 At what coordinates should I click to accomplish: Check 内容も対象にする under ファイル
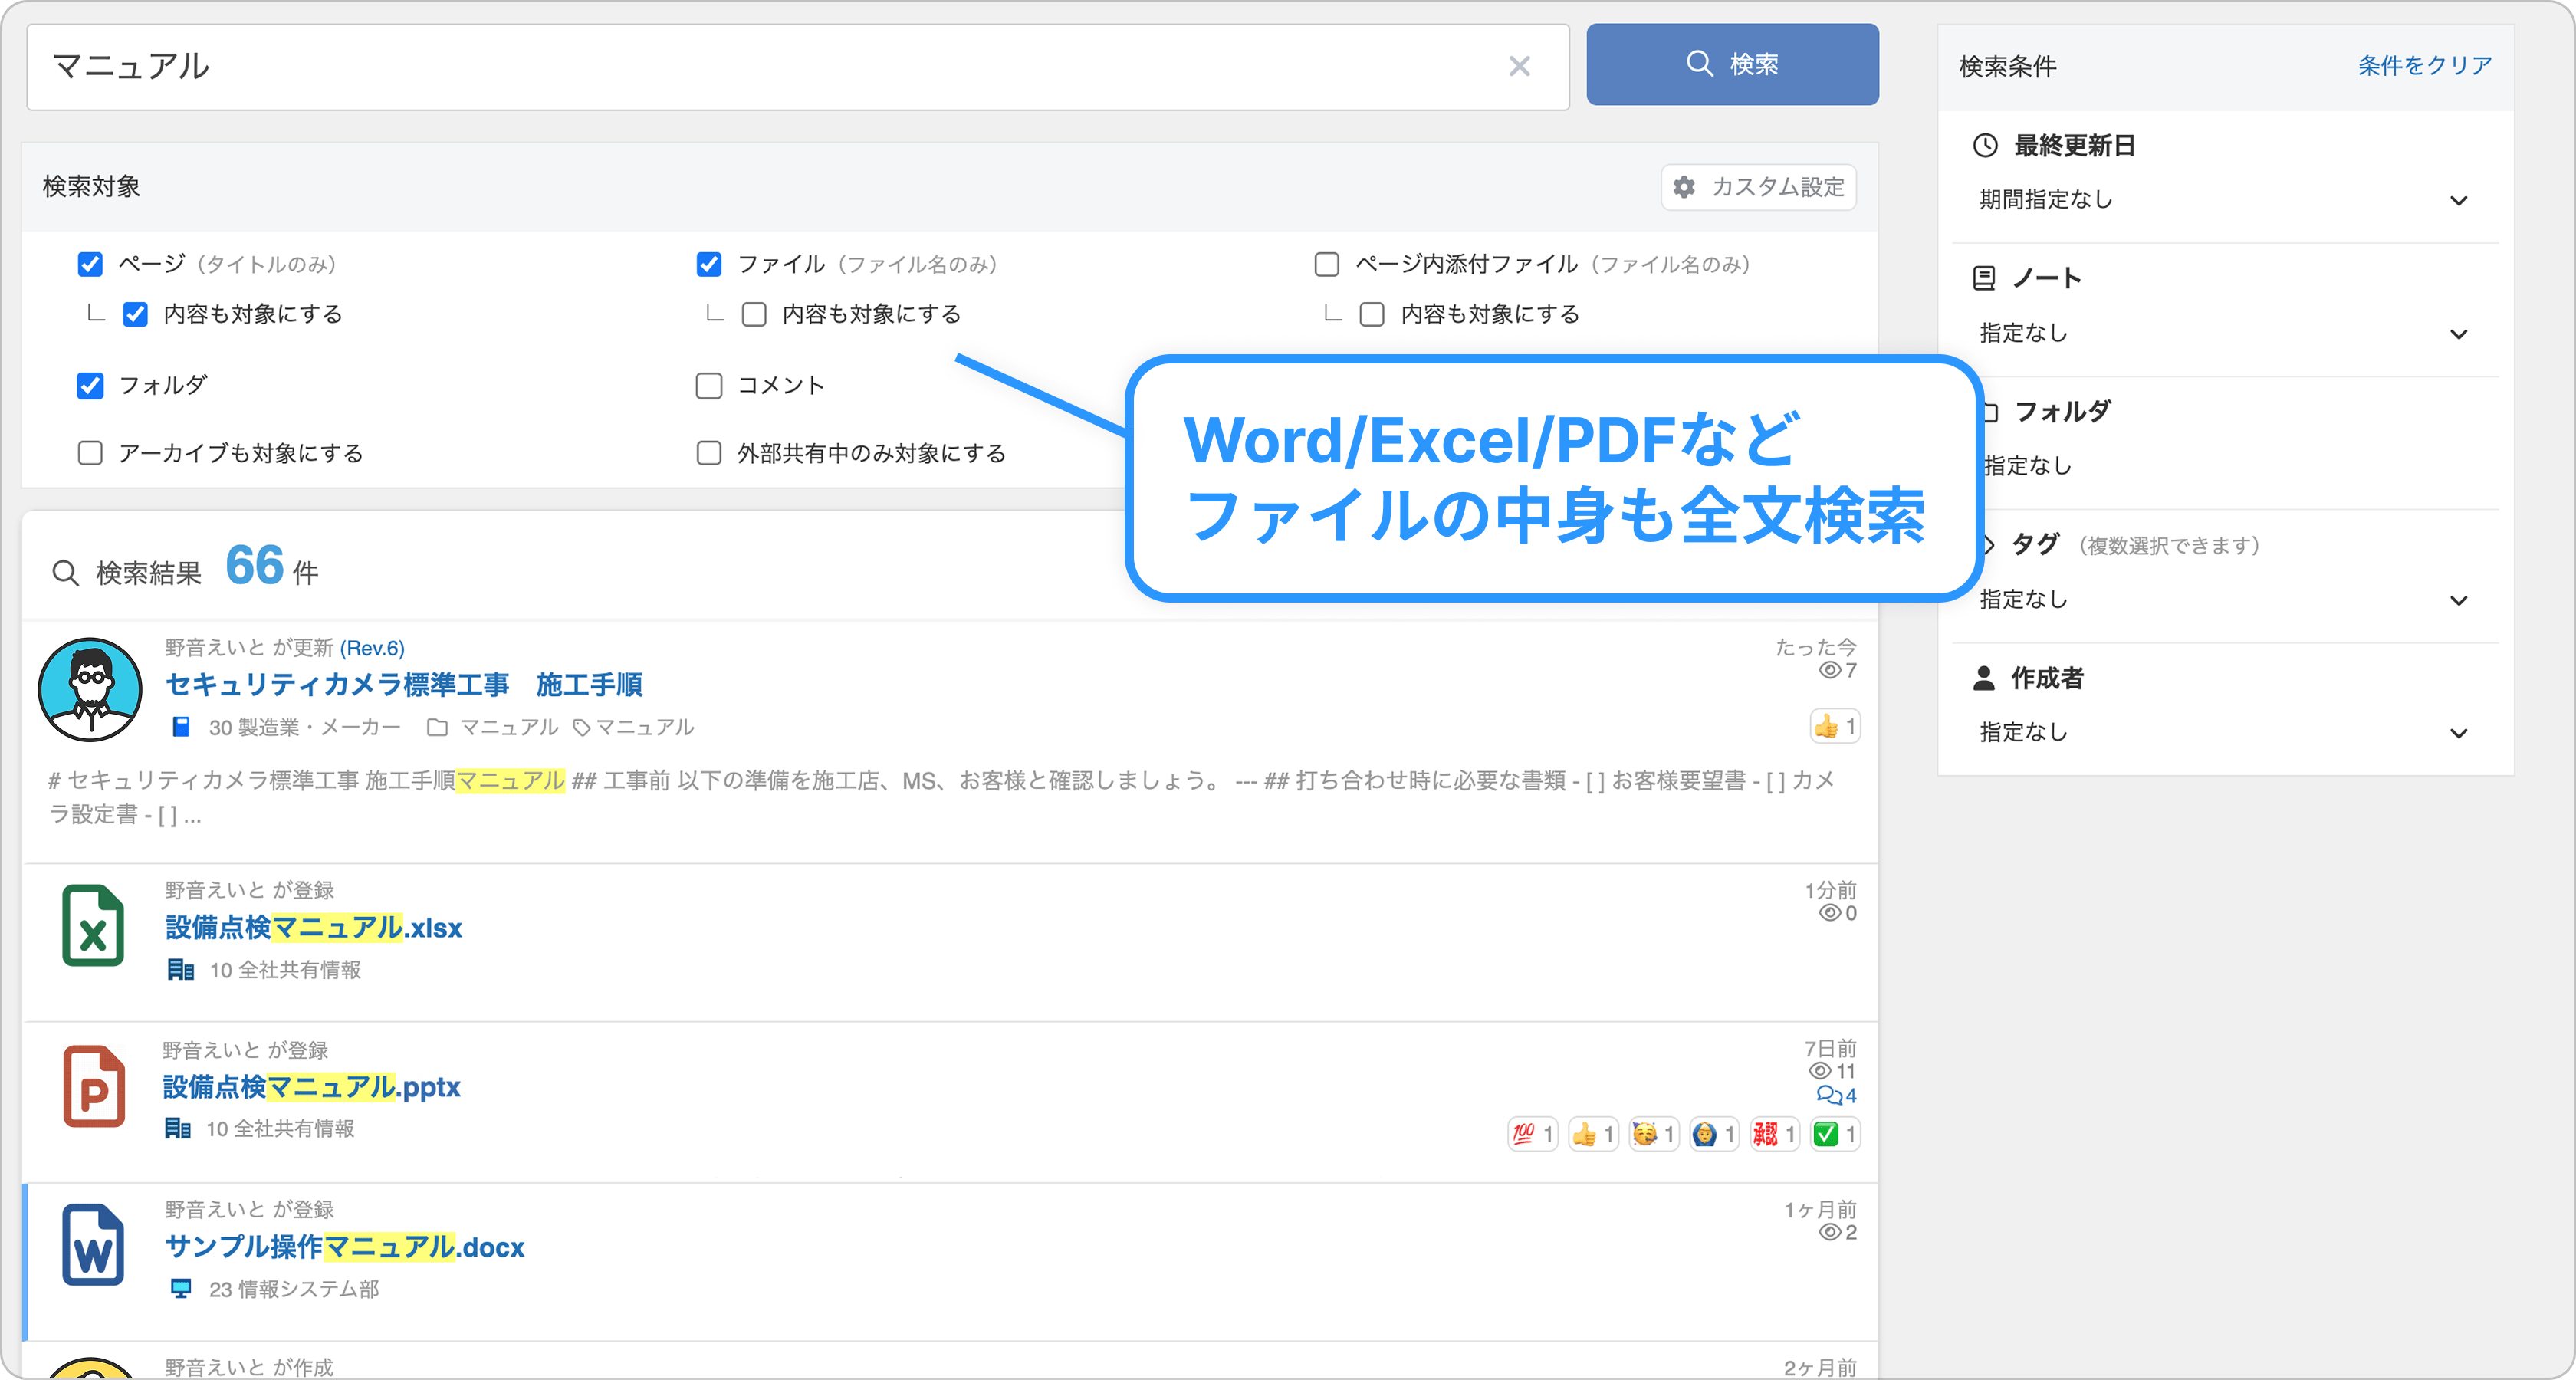(x=754, y=315)
